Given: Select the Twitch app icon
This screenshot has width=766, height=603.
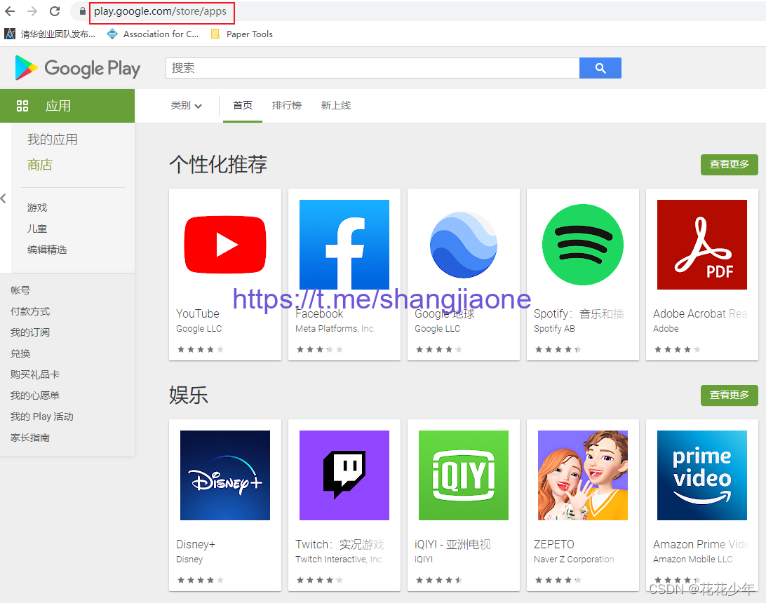Looking at the screenshot, I should (344, 475).
